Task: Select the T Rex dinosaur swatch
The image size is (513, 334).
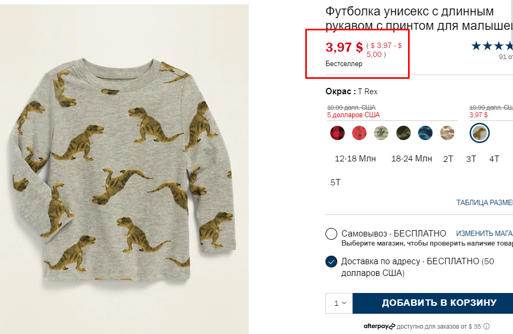Action: pyautogui.click(x=480, y=133)
